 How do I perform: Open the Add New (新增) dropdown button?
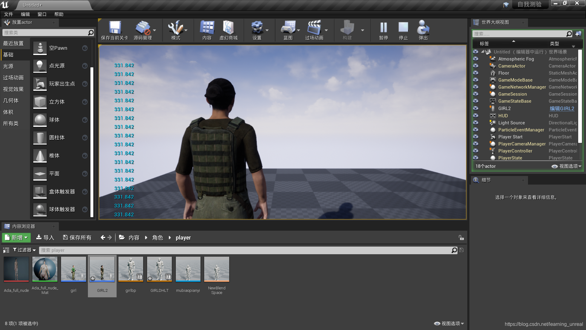[16, 237]
